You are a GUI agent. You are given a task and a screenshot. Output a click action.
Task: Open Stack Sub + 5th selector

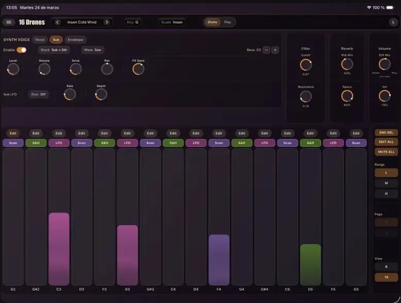point(54,50)
